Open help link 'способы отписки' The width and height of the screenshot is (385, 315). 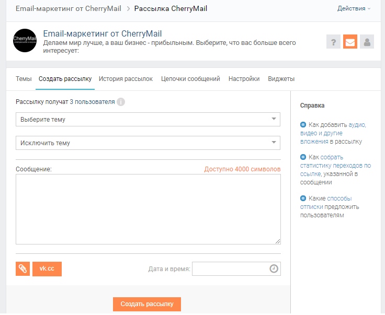point(326,203)
